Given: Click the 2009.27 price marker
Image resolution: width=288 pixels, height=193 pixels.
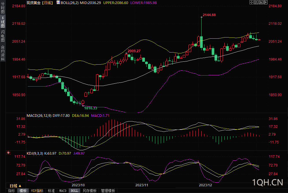Looking at the screenshot, I should coord(134,51).
